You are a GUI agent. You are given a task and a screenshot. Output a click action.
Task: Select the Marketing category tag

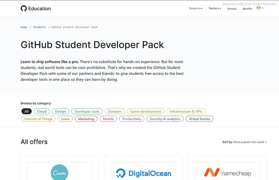(86, 119)
